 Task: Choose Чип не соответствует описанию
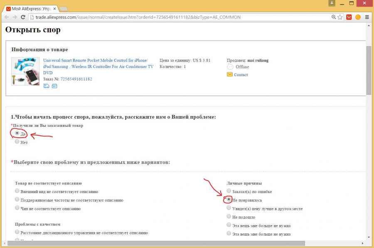coord(17,208)
